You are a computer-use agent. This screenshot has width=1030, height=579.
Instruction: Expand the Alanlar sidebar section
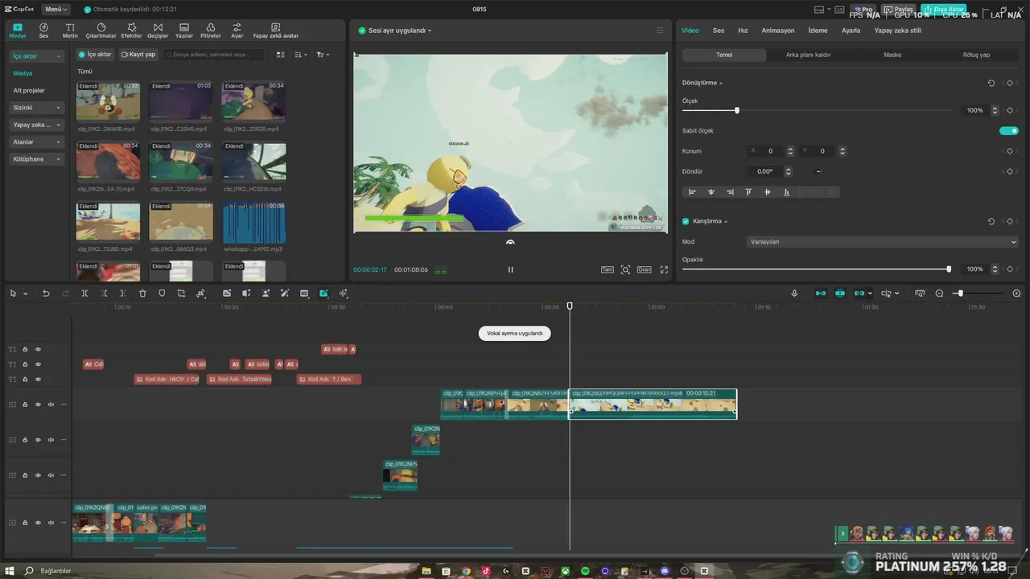[x=37, y=142]
